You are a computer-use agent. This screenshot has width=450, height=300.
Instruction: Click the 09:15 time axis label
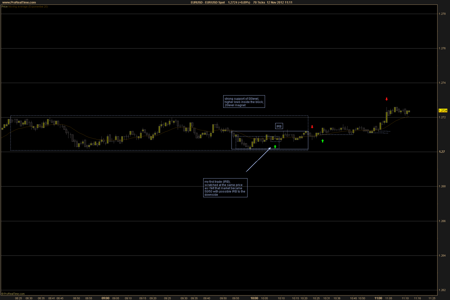pos(143,298)
